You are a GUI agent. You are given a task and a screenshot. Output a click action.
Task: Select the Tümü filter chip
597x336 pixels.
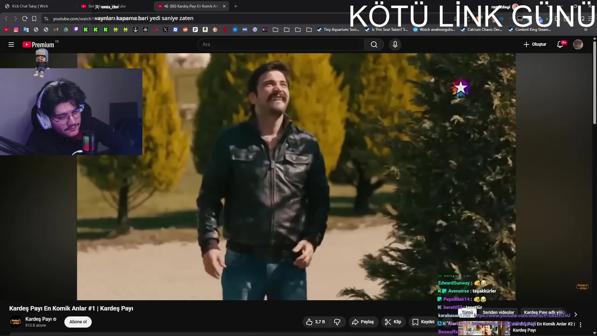point(467,313)
